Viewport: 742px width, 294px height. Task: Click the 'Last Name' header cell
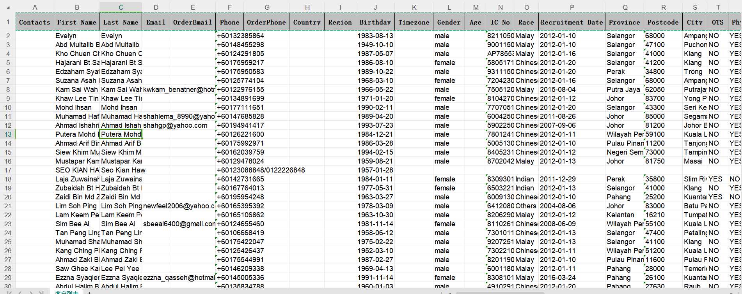121,22
